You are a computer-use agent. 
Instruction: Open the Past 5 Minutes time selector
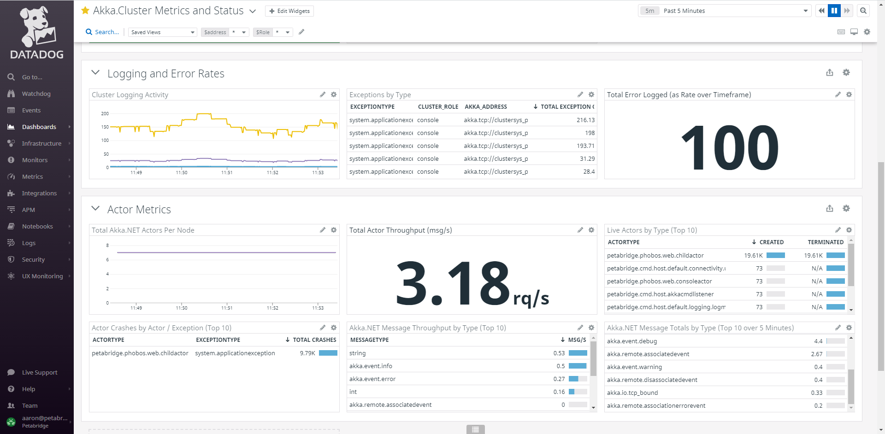[x=725, y=11]
